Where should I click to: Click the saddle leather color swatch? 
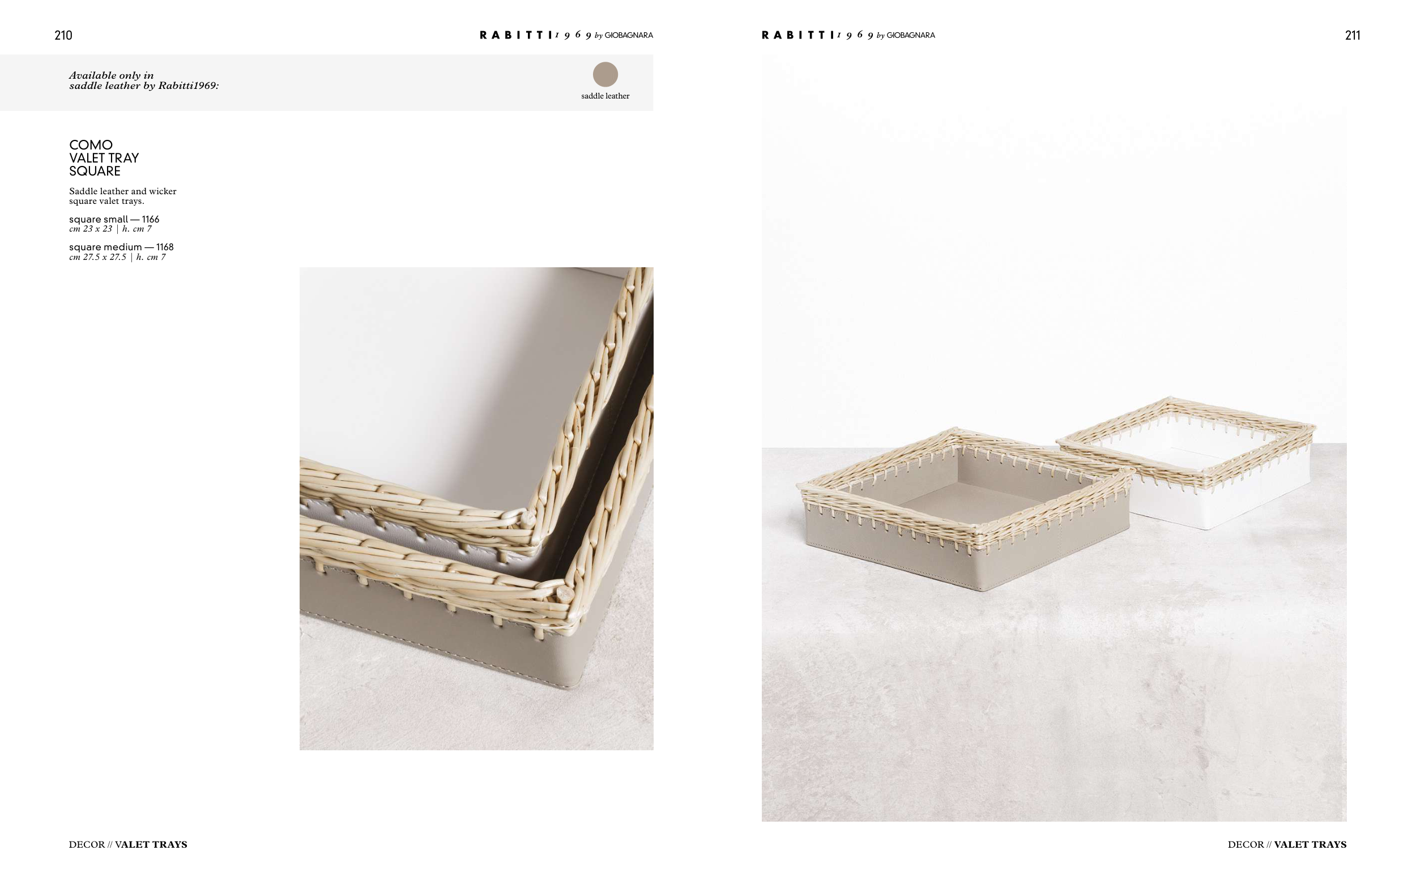[605, 74]
